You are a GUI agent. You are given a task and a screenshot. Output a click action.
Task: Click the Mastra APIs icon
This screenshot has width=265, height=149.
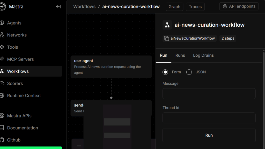point(2,116)
